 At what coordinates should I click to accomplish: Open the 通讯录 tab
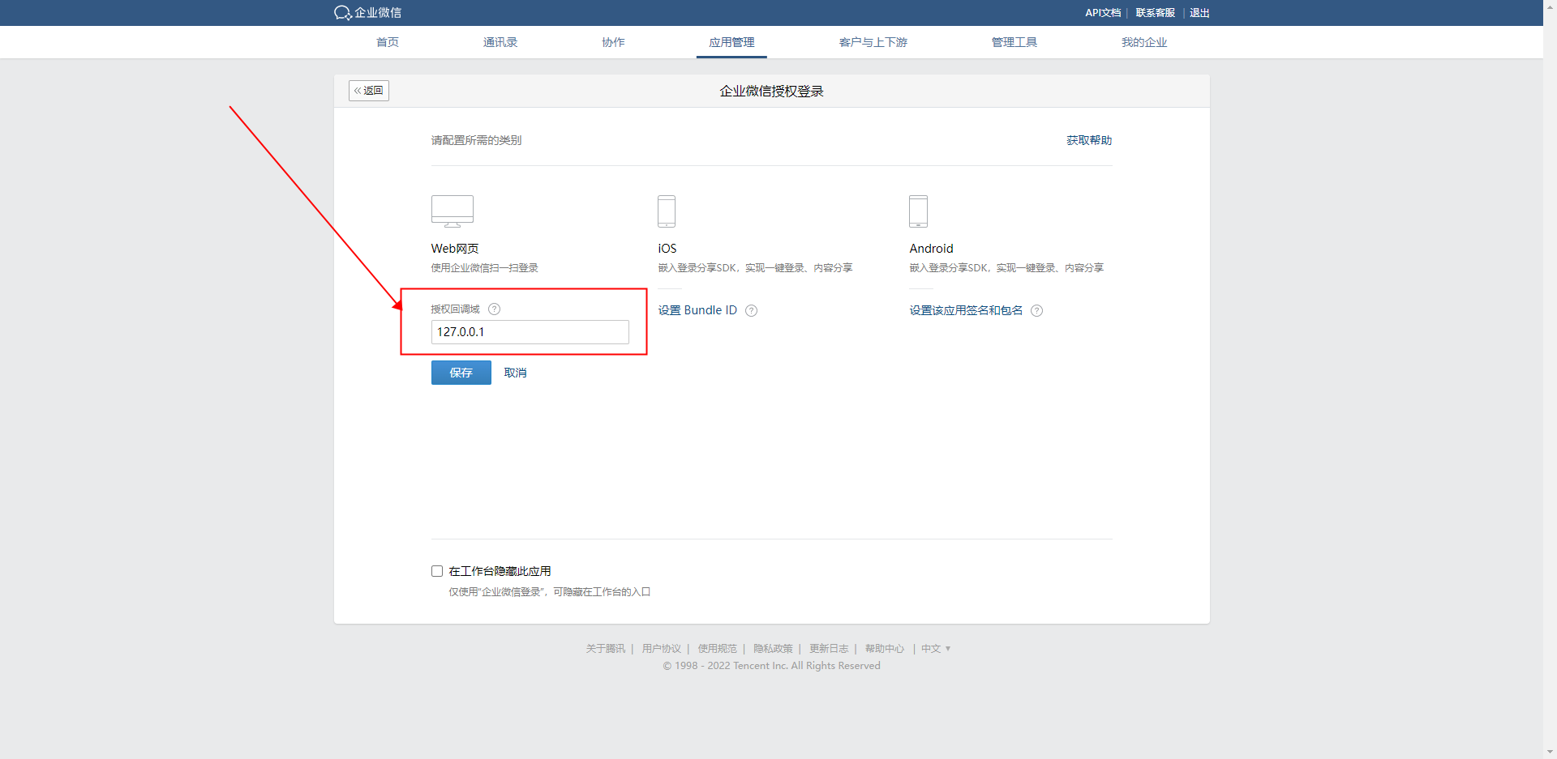500,42
